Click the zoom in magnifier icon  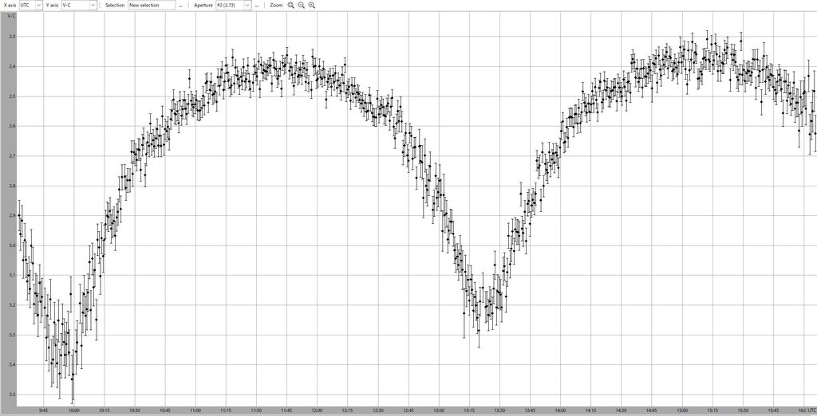coord(312,5)
